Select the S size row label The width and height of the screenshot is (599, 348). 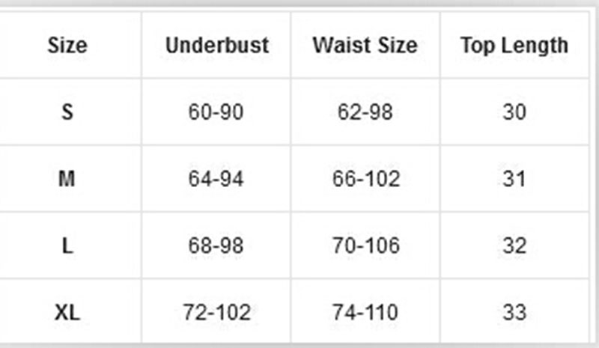[x=67, y=112]
